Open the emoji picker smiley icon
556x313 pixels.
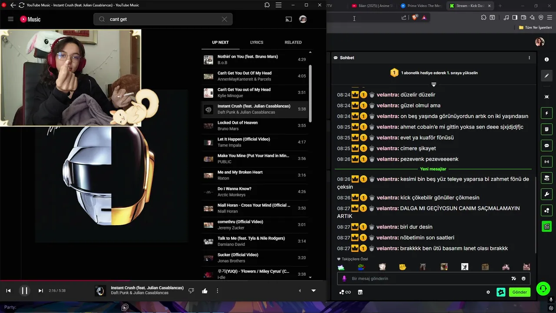523,278
